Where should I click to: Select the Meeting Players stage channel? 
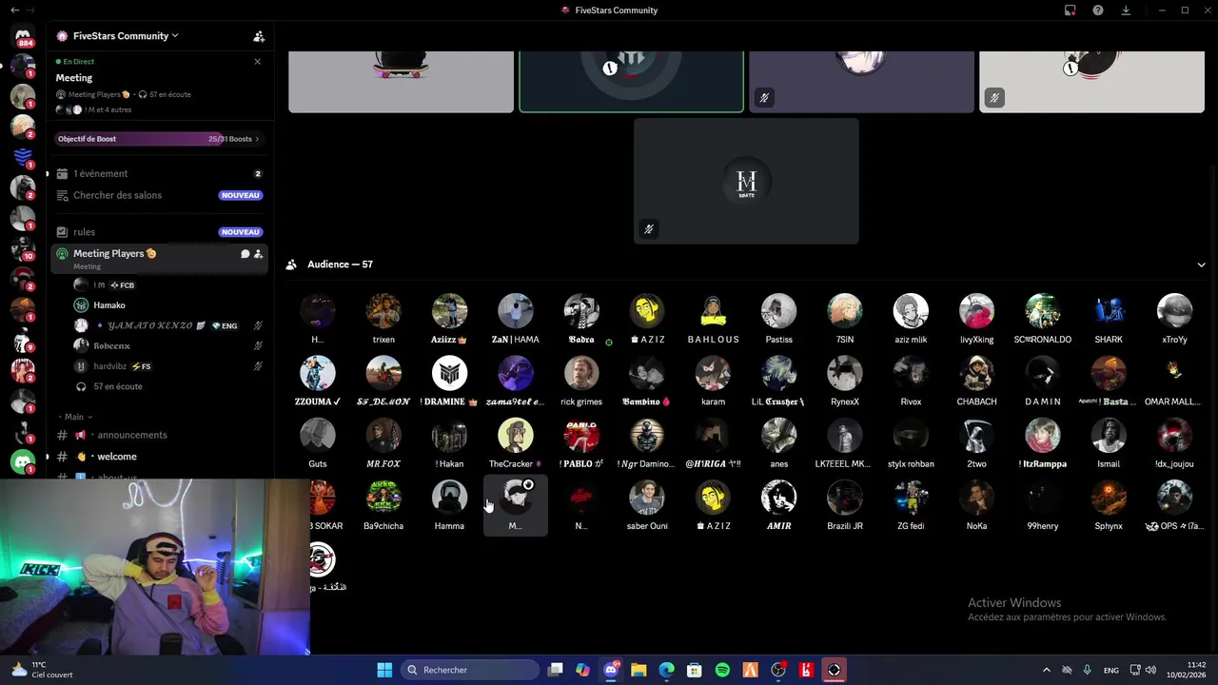click(159, 258)
